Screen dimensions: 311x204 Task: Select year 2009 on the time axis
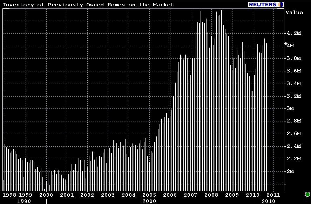(231, 195)
